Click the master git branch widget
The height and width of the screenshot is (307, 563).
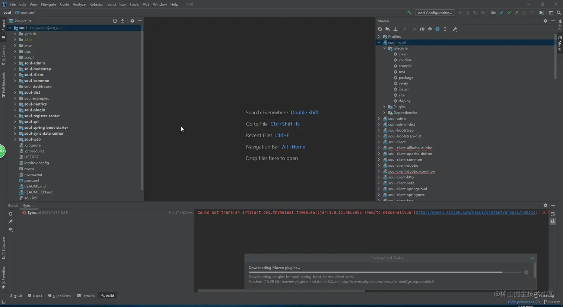point(552,302)
